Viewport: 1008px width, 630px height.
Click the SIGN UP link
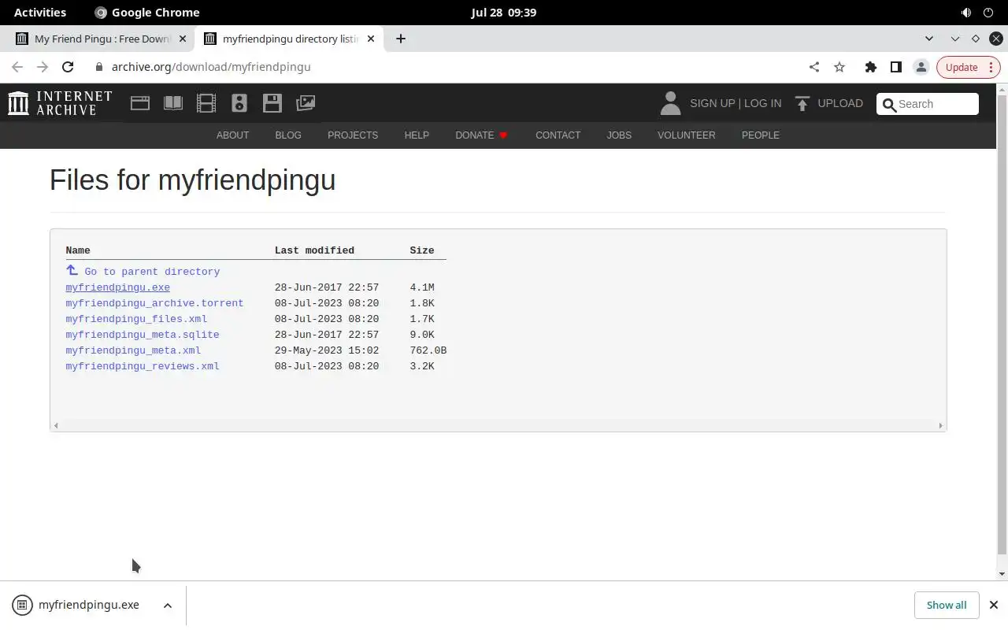point(712,103)
